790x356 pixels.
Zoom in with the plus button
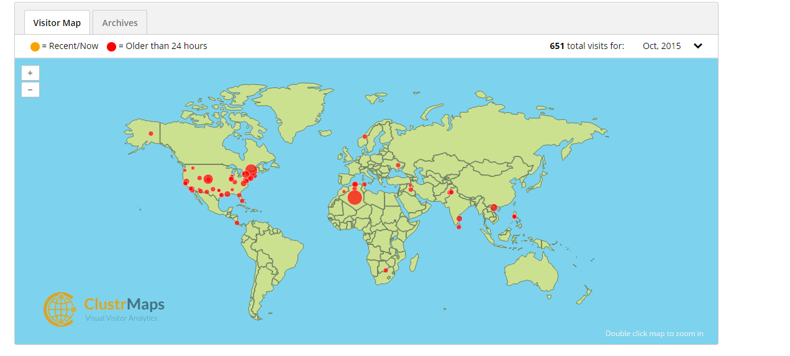coord(30,73)
